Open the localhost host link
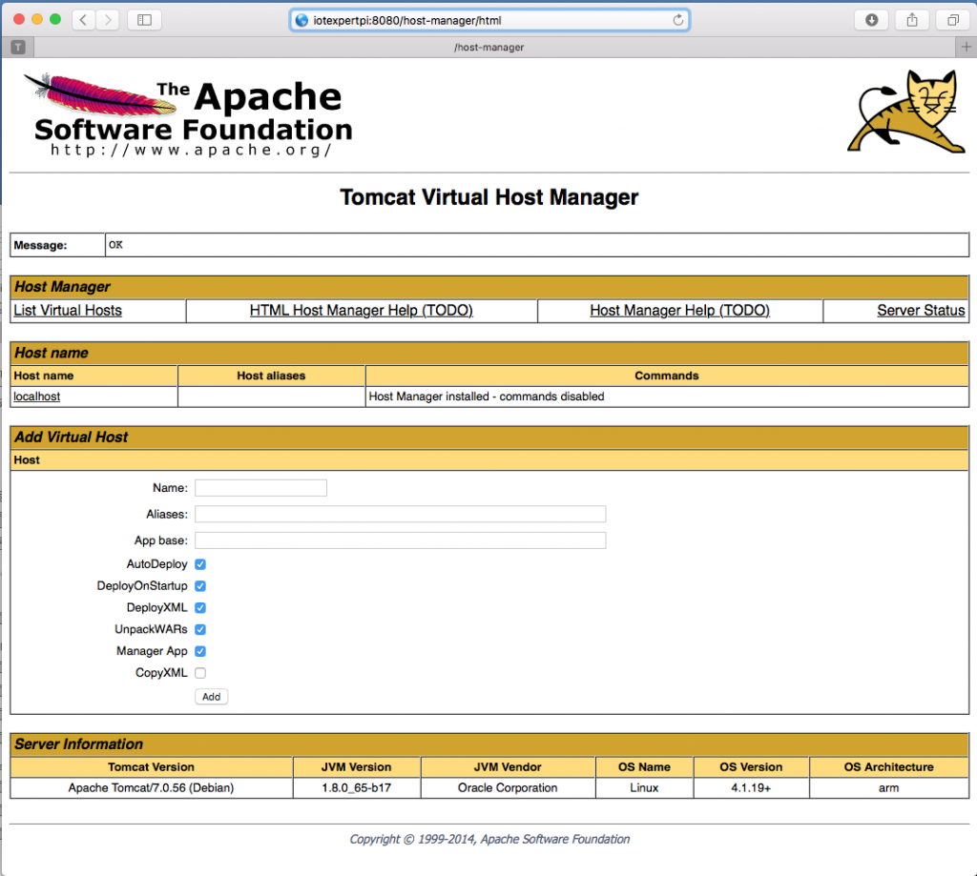The image size is (977, 876). (x=37, y=396)
